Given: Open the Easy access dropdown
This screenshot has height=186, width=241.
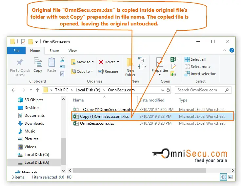Looking at the screenshot, I should point(142,67).
